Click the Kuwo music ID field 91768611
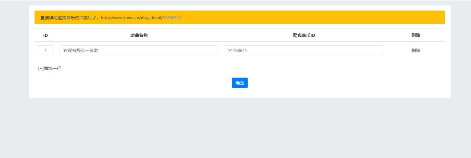Image resolution: width=471 pixels, height=158 pixels. coord(304,50)
